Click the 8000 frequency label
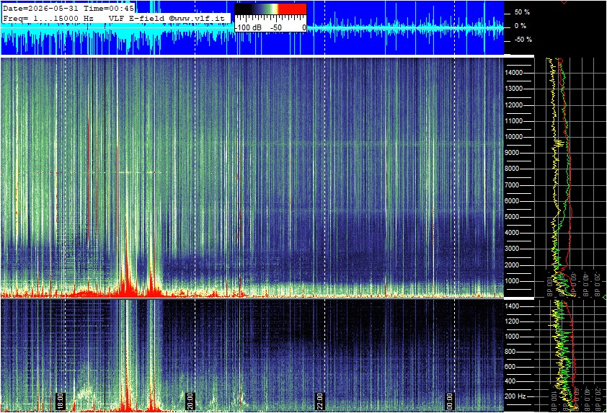Screen dimensions: 607x413 click(x=512, y=169)
